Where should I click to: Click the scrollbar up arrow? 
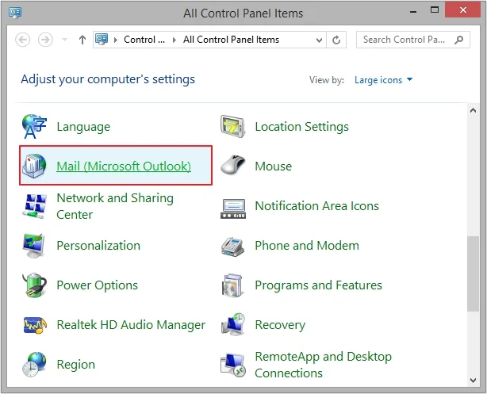point(473,110)
